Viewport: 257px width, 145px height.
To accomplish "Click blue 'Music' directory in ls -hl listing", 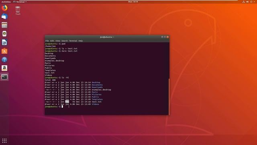I will click(x=95, y=92).
